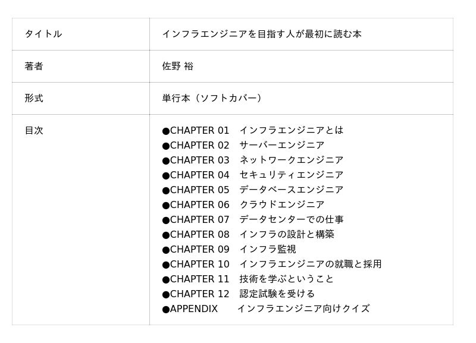Image resolution: width=476 pixels, height=343 pixels.
Task: Select the 著者 row label
Action: point(34,66)
